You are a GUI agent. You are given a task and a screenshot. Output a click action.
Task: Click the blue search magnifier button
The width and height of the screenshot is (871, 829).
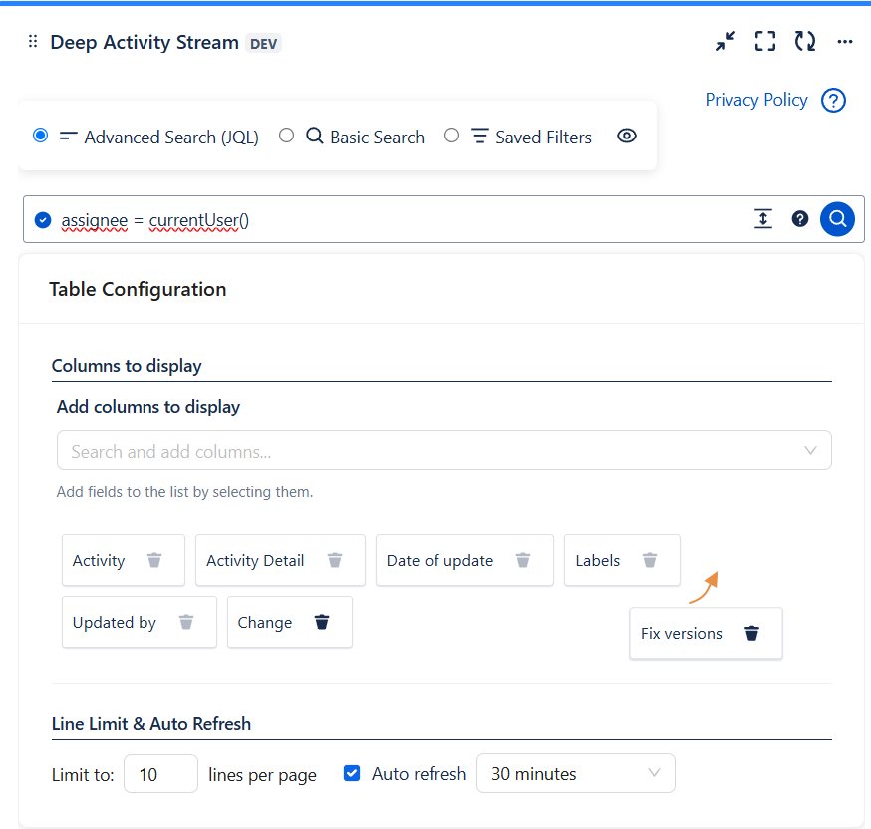pos(837,219)
